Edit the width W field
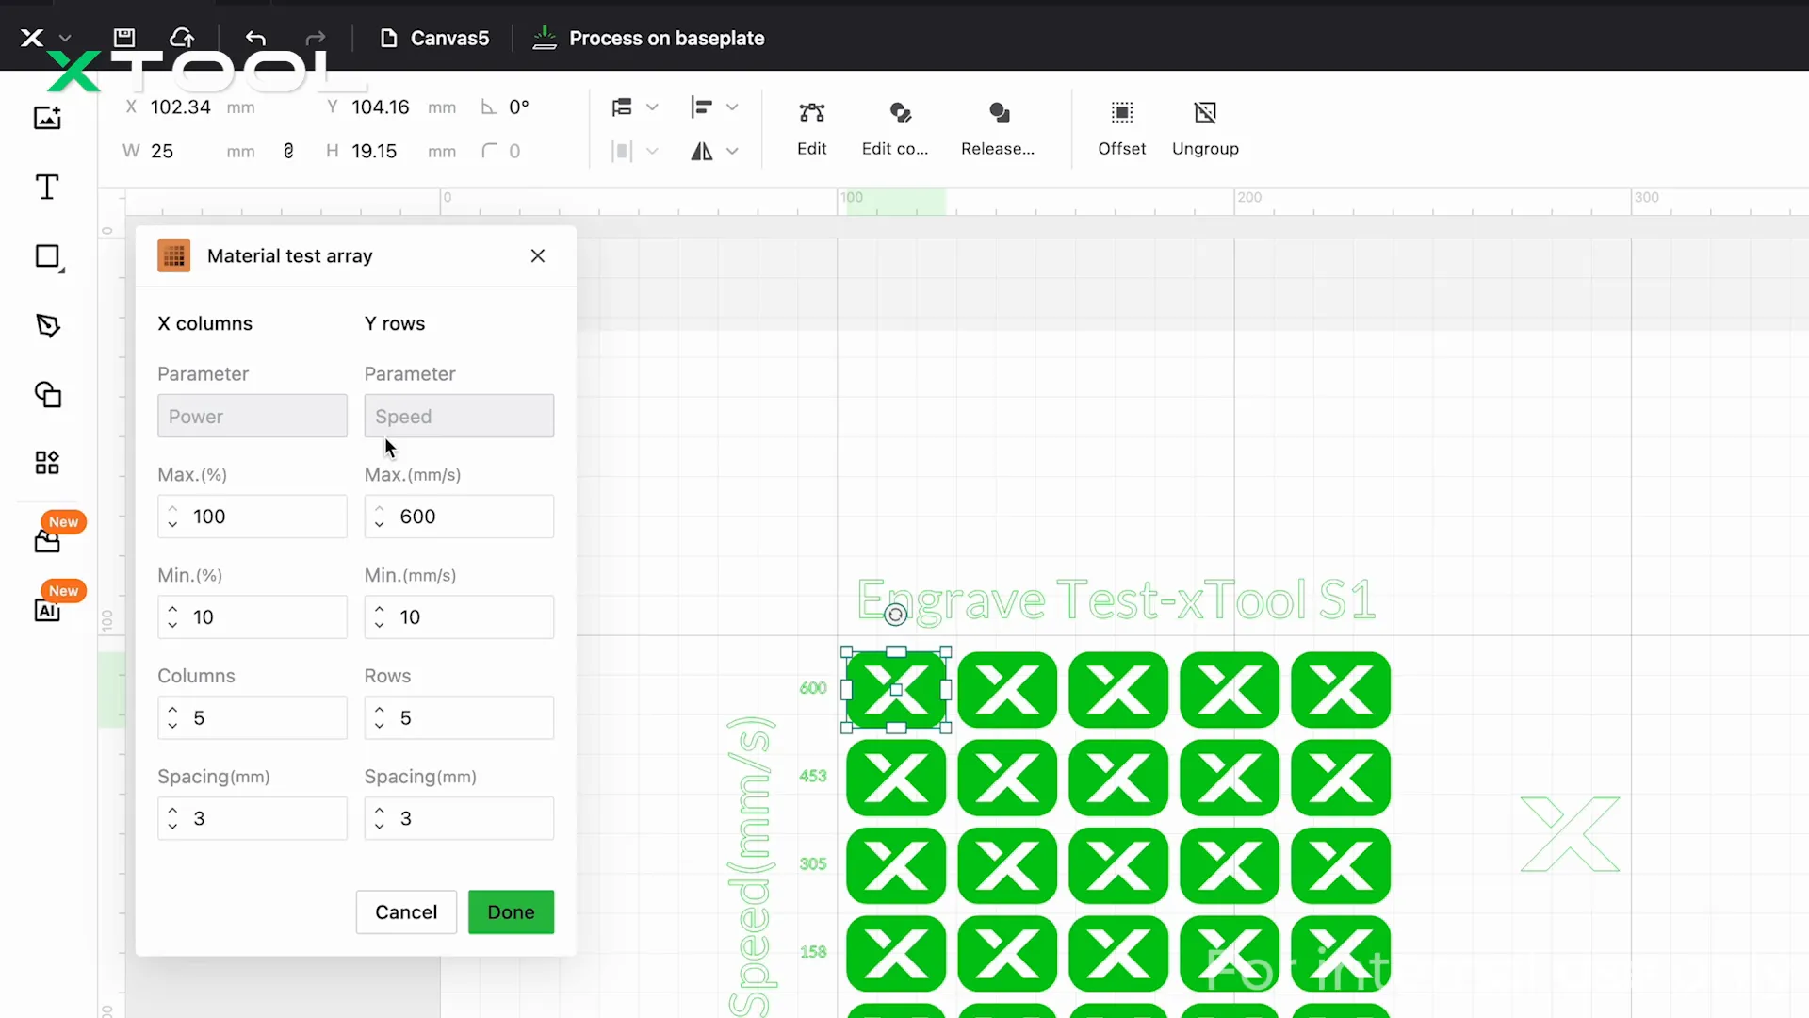1809x1018 pixels. (162, 151)
